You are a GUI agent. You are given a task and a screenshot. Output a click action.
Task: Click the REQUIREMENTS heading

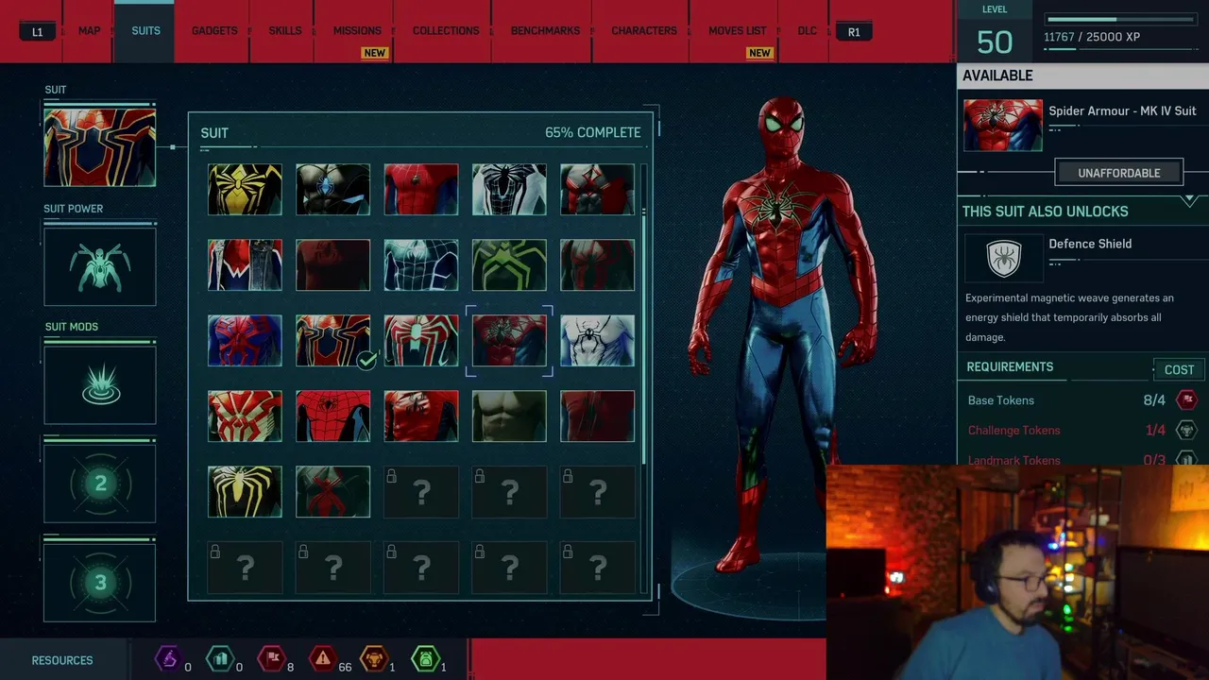[1010, 366]
